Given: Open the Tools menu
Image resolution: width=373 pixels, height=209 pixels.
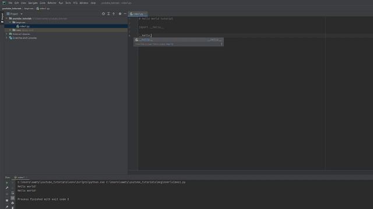Looking at the screenshot, I should pos(68,3).
